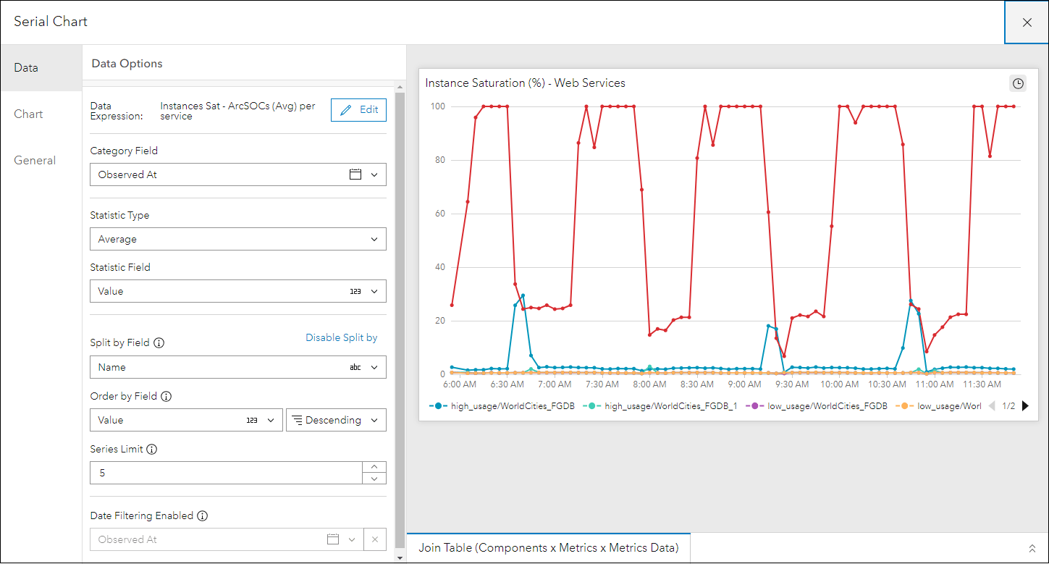Click the Order by Field info icon

166,397
